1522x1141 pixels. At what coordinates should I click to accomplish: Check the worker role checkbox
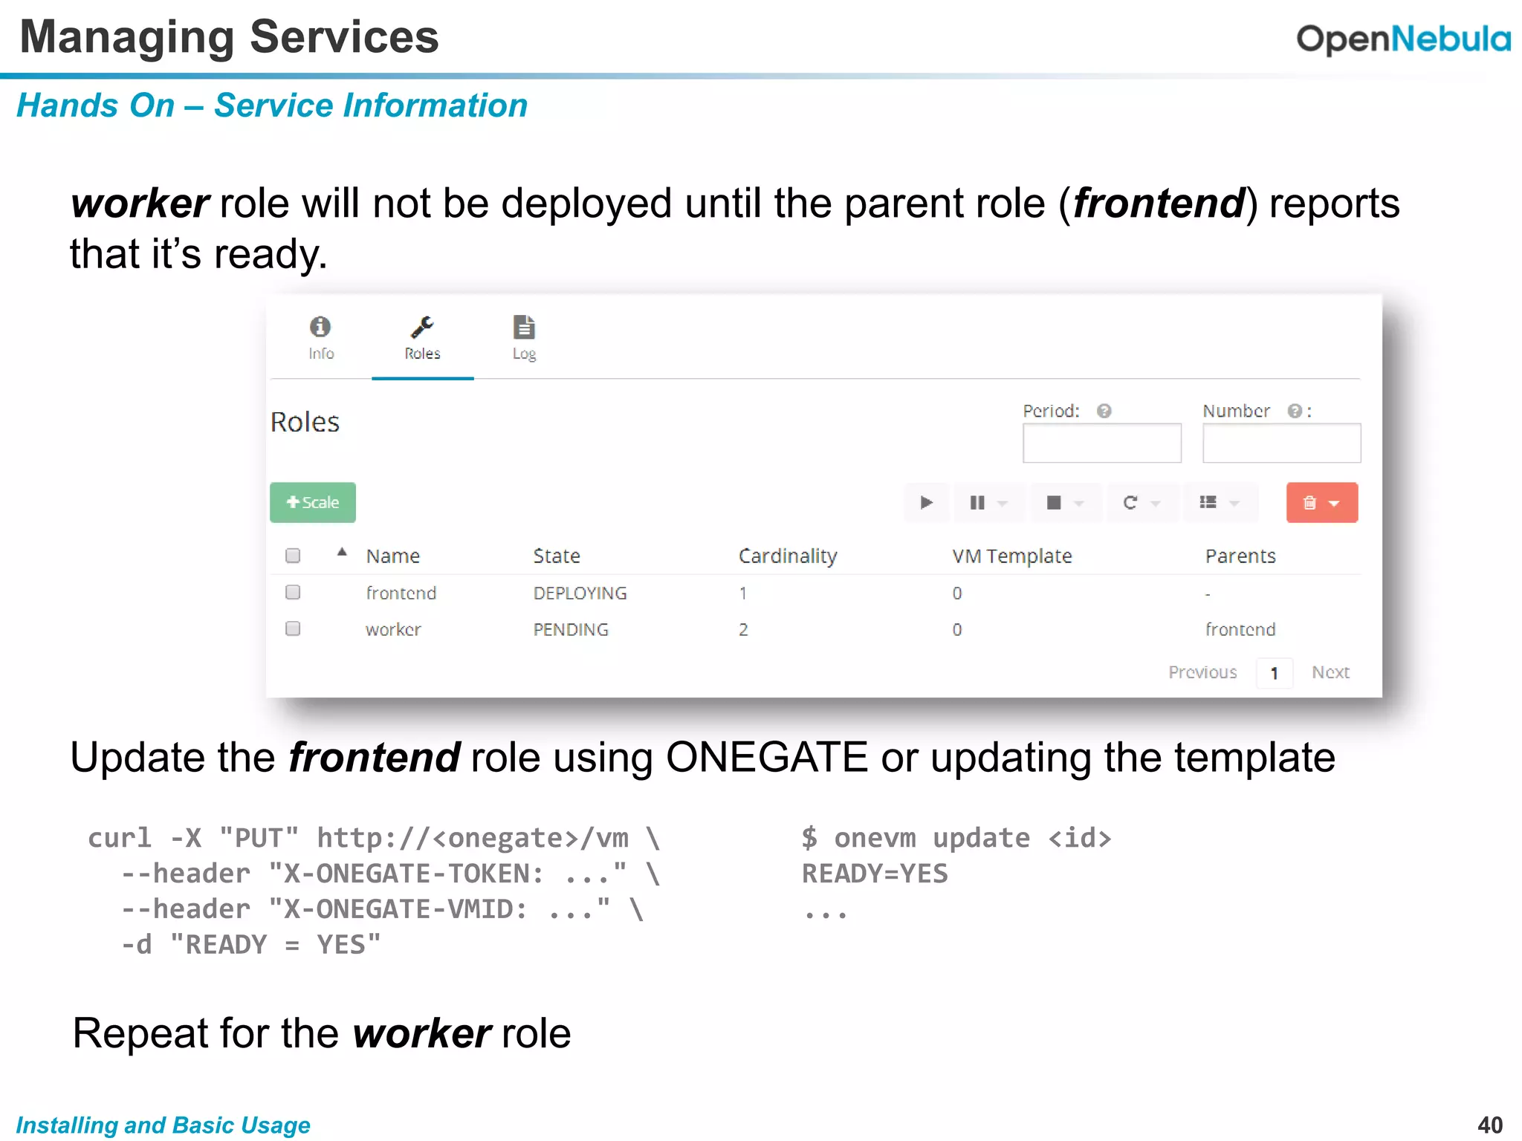tap(293, 628)
